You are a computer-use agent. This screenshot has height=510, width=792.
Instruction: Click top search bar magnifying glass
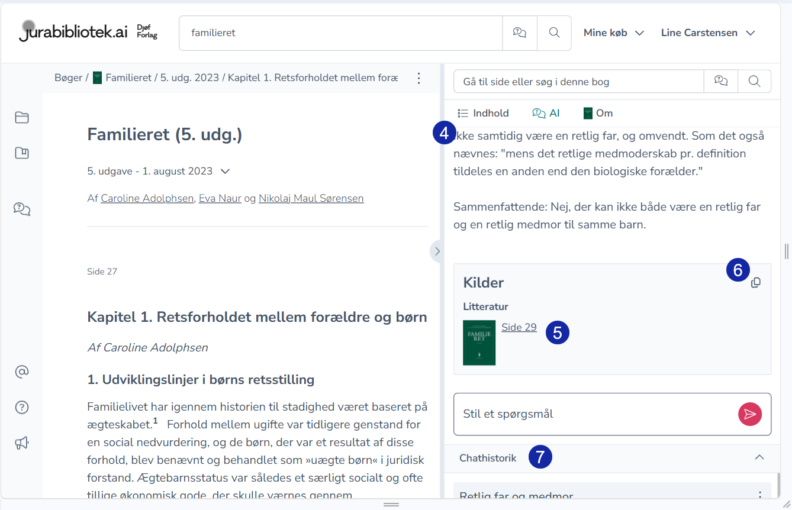pos(554,33)
